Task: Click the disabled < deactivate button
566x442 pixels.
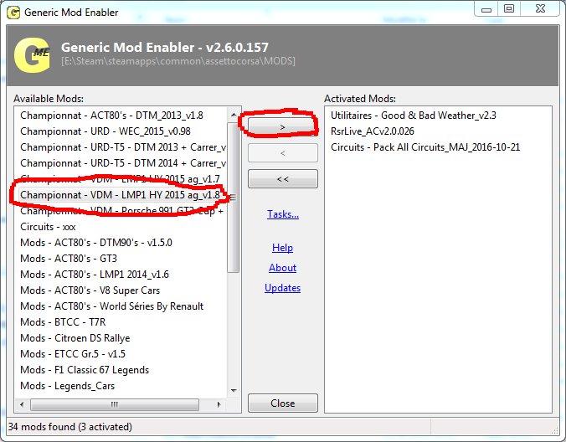Action: [283, 153]
